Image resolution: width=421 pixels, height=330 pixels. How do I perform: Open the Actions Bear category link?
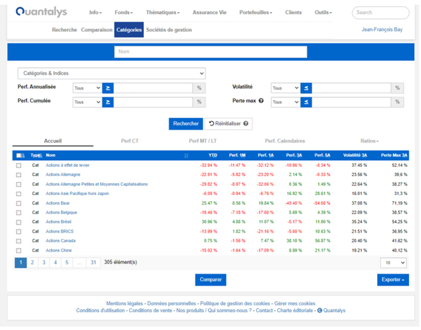(x=57, y=203)
